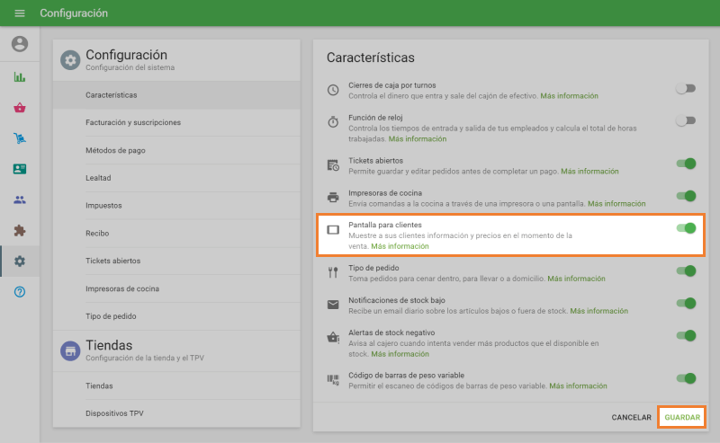Screen dimensions: 720x443
Task: Select Dispositivos TPV under Tiendas
Action: pos(114,413)
